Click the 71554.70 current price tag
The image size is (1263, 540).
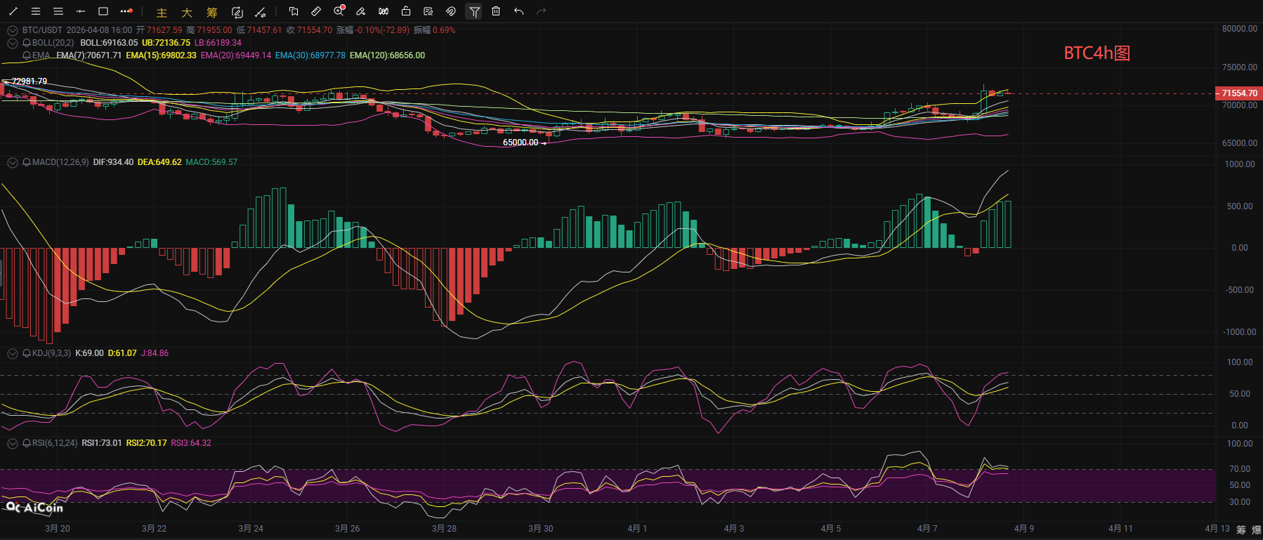pyautogui.click(x=1239, y=93)
